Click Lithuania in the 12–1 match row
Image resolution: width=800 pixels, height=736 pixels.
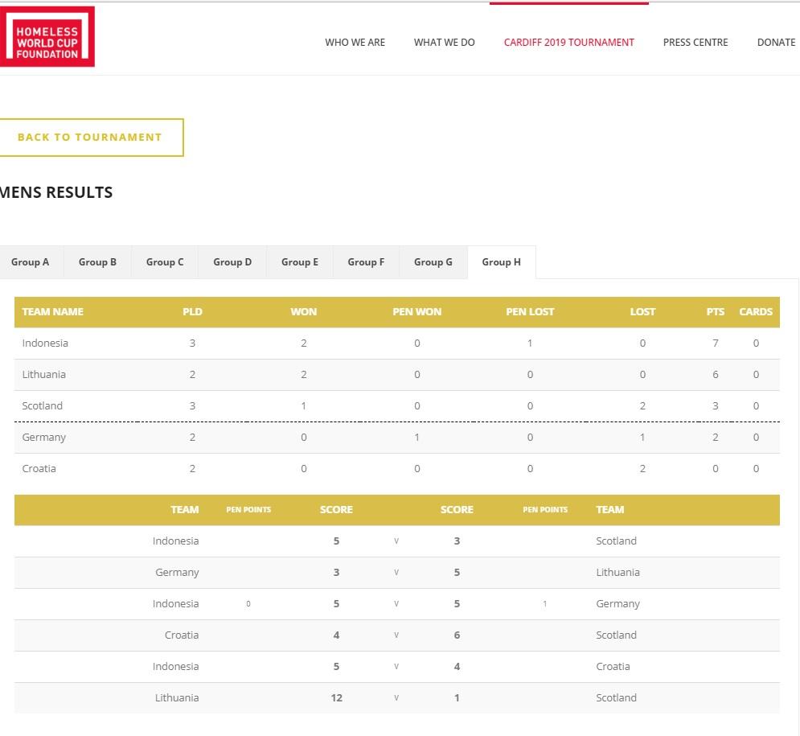177,698
